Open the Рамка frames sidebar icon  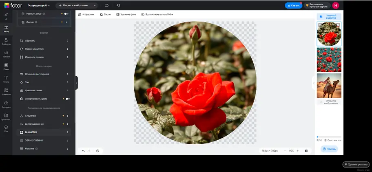tap(6, 66)
